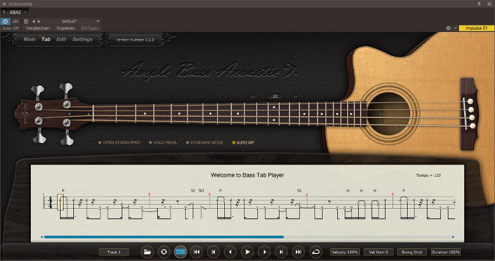
Task: Click the bar 5 marker in the tab
Action: point(393,195)
